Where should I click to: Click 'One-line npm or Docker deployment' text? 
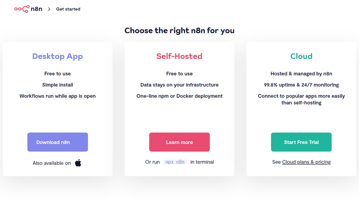click(x=179, y=96)
